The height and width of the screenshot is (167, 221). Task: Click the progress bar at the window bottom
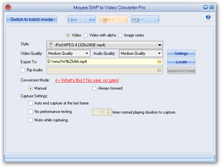click(110, 158)
